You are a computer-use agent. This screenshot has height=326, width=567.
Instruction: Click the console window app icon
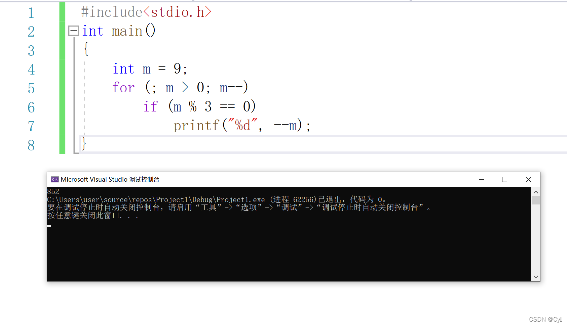coord(54,179)
